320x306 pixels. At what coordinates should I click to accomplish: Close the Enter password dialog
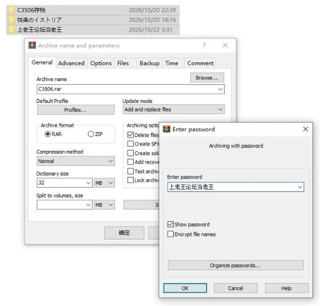click(306, 129)
